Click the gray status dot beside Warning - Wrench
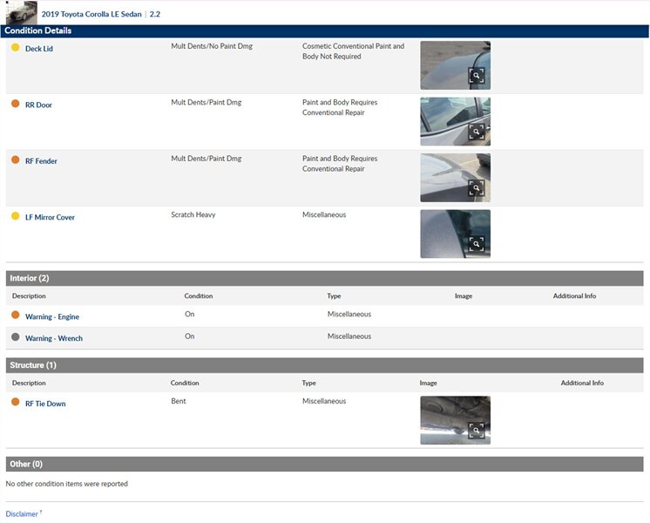Screen dimensions: 650x523 (x=16, y=337)
